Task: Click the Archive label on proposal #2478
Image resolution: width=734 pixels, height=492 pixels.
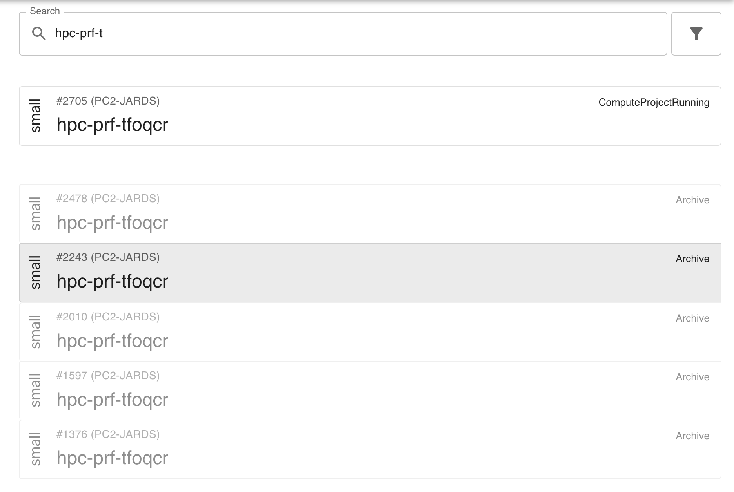Action: (692, 200)
